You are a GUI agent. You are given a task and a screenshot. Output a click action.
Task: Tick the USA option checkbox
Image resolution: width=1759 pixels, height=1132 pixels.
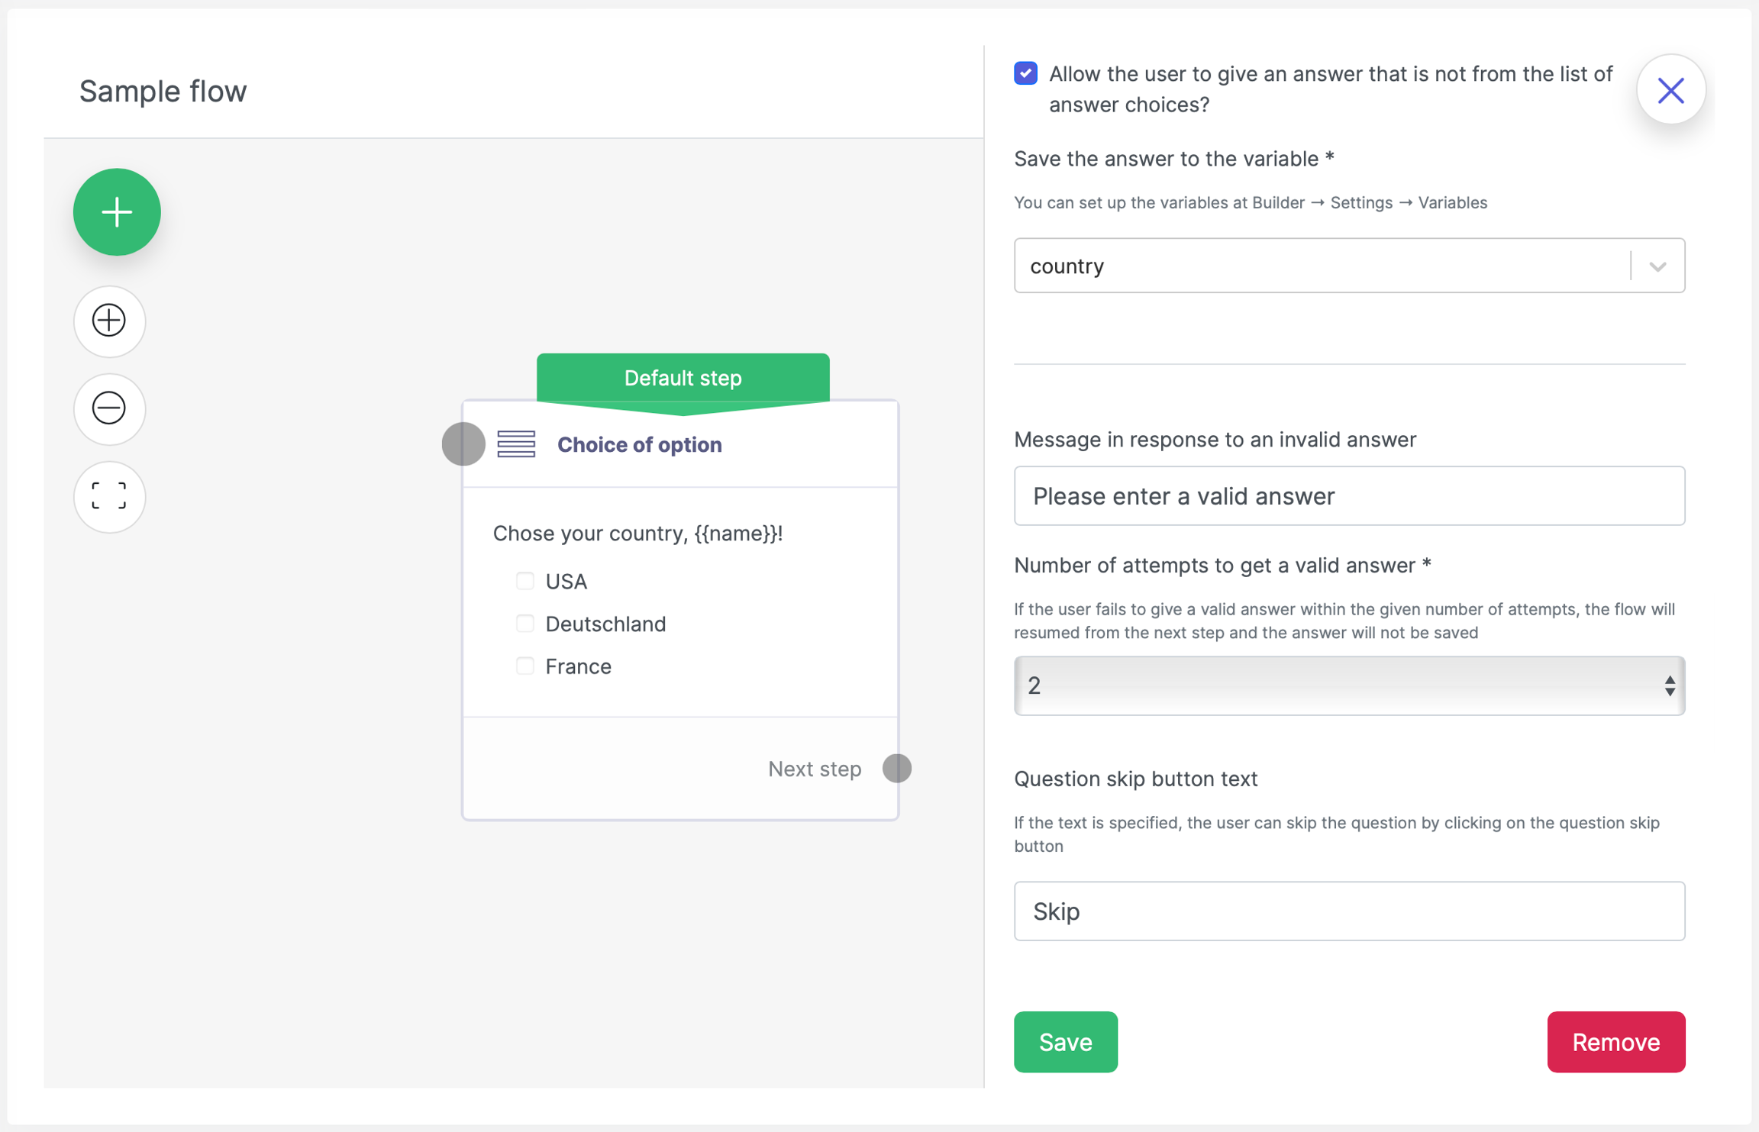coord(524,581)
